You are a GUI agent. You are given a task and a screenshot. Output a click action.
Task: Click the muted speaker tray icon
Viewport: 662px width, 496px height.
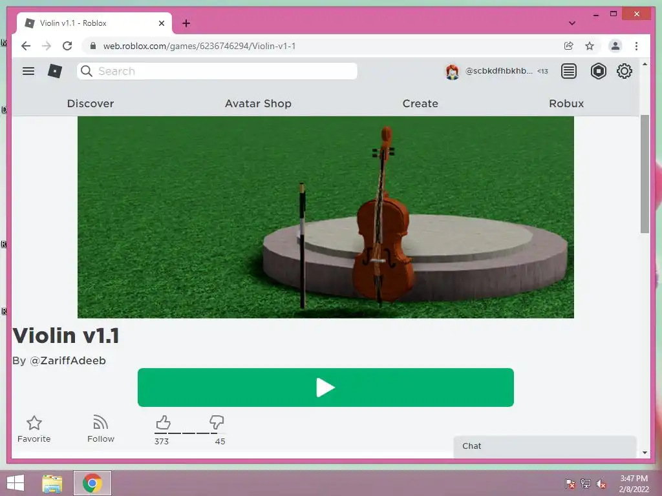pyautogui.click(x=601, y=484)
